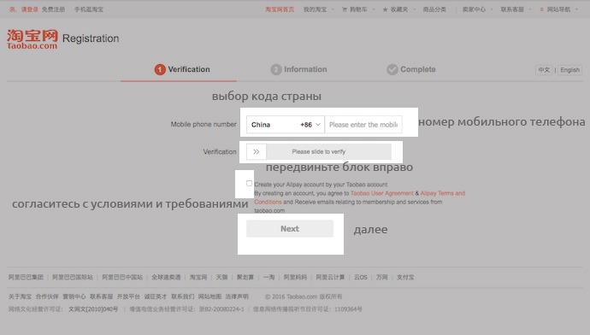Open 卖家中心 seller center menu
590x335 pixels.
[474, 9]
